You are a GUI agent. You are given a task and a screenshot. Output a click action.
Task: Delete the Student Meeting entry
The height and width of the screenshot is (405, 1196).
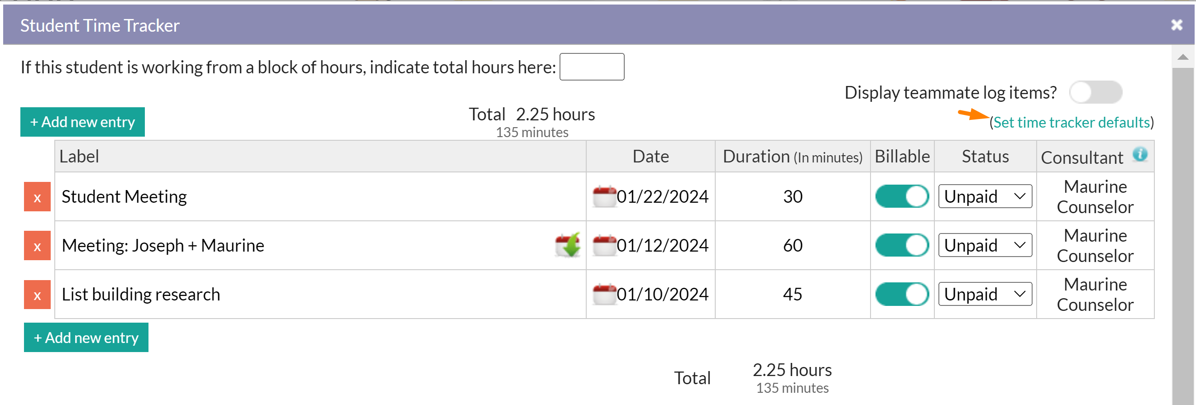click(x=37, y=197)
